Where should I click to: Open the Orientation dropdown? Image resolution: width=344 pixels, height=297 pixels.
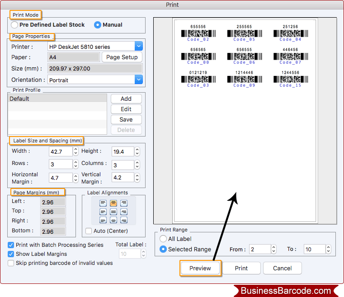coord(139,80)
